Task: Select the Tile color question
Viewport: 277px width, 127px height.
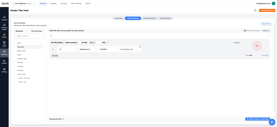Action: 29,47
